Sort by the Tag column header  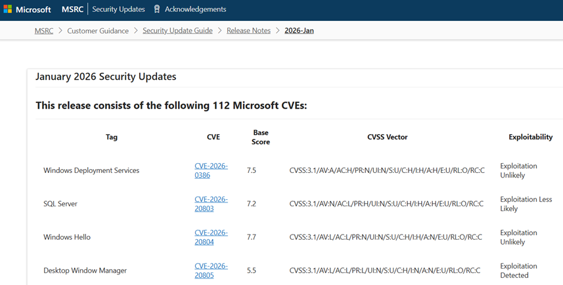112,138
